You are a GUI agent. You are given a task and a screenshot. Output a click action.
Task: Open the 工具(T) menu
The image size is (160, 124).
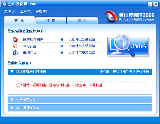click(26, 11)
